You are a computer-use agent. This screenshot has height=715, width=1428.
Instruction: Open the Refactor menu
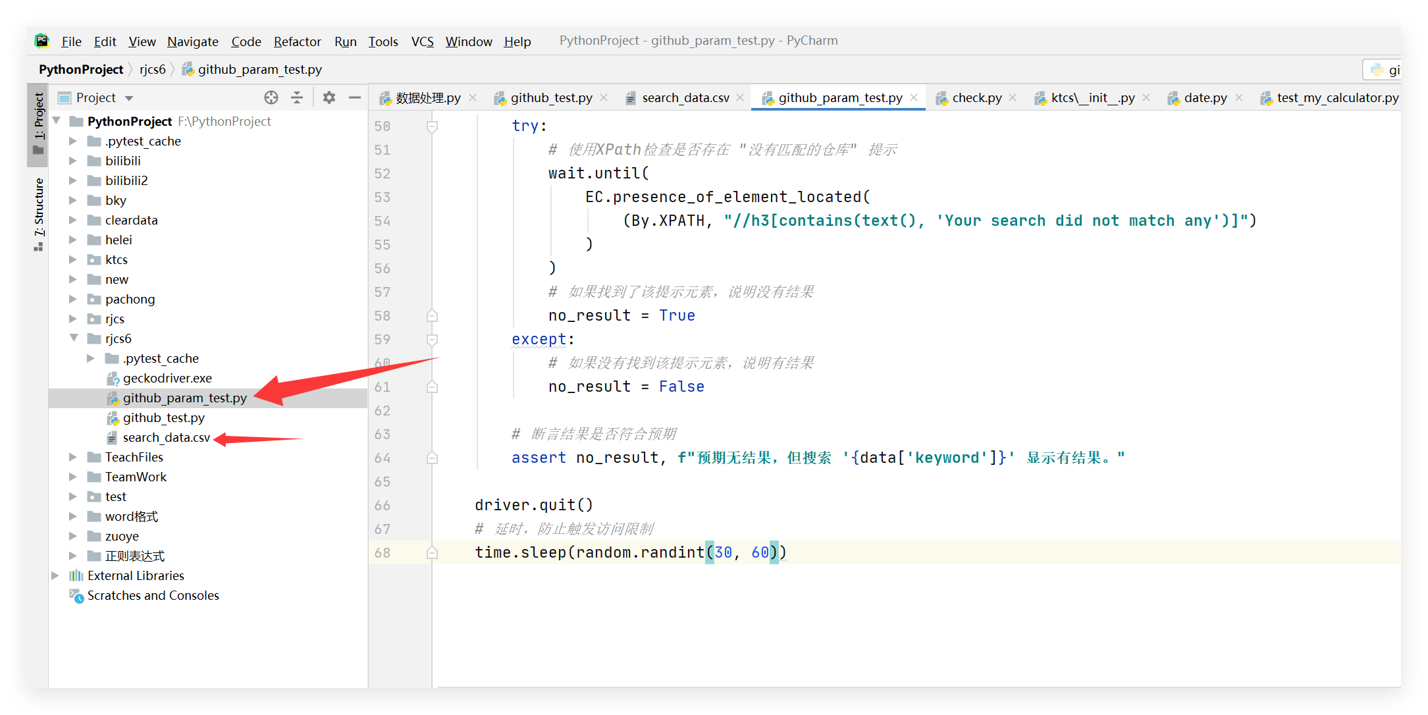click(297, 41)
